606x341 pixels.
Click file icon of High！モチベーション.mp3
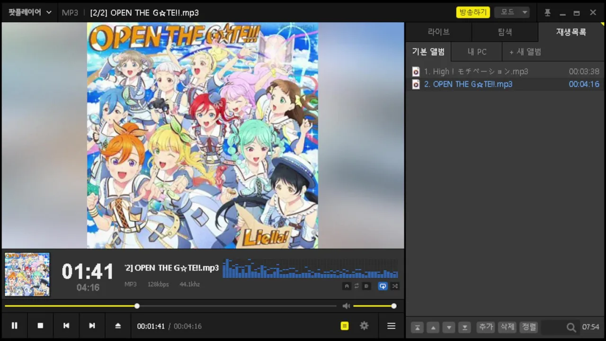(x=416, y=72)
